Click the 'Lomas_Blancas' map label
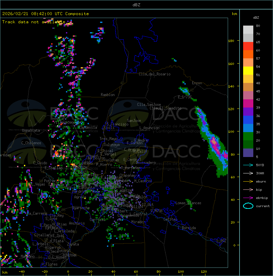273x276 pixels. coord(188,203)
